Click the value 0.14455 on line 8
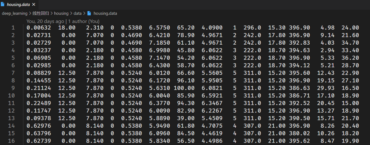The image size is (370, 145). pyautogui.click(x=39, y=81)
